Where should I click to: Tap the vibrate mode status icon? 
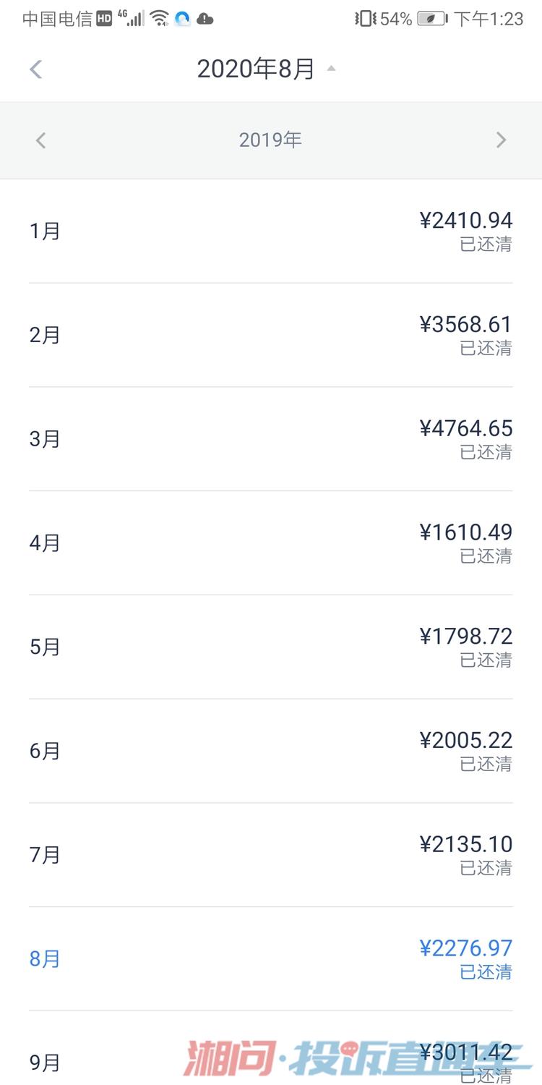coord(365,19)
